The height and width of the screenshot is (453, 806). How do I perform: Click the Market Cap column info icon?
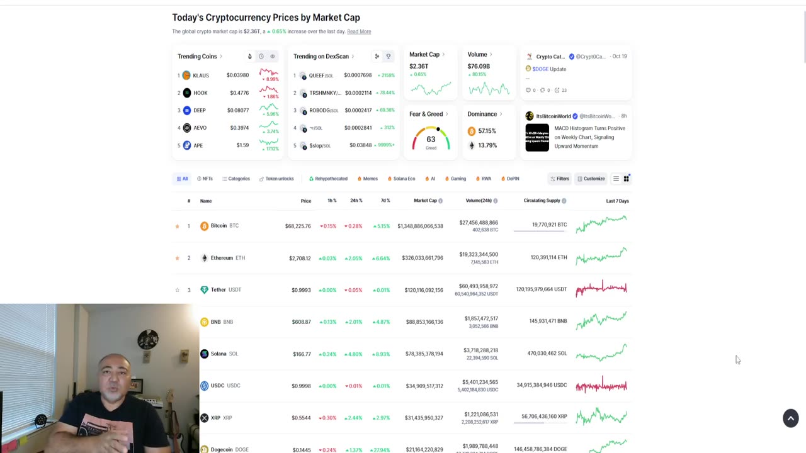tap(440, 201)
